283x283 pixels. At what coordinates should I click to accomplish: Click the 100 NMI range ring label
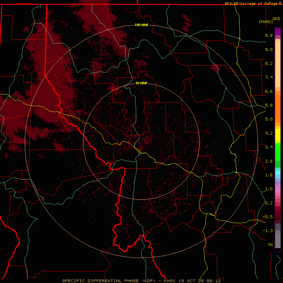coord(141,25)
